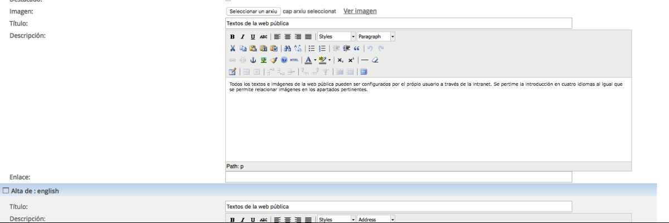Open the 'Ver imagen' link

pyautogui.click(x=360, y=11)
